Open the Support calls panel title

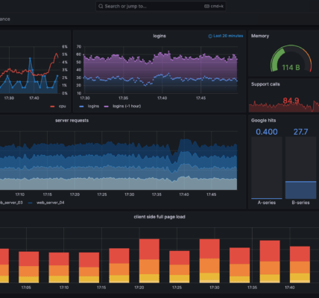[265, 84]
